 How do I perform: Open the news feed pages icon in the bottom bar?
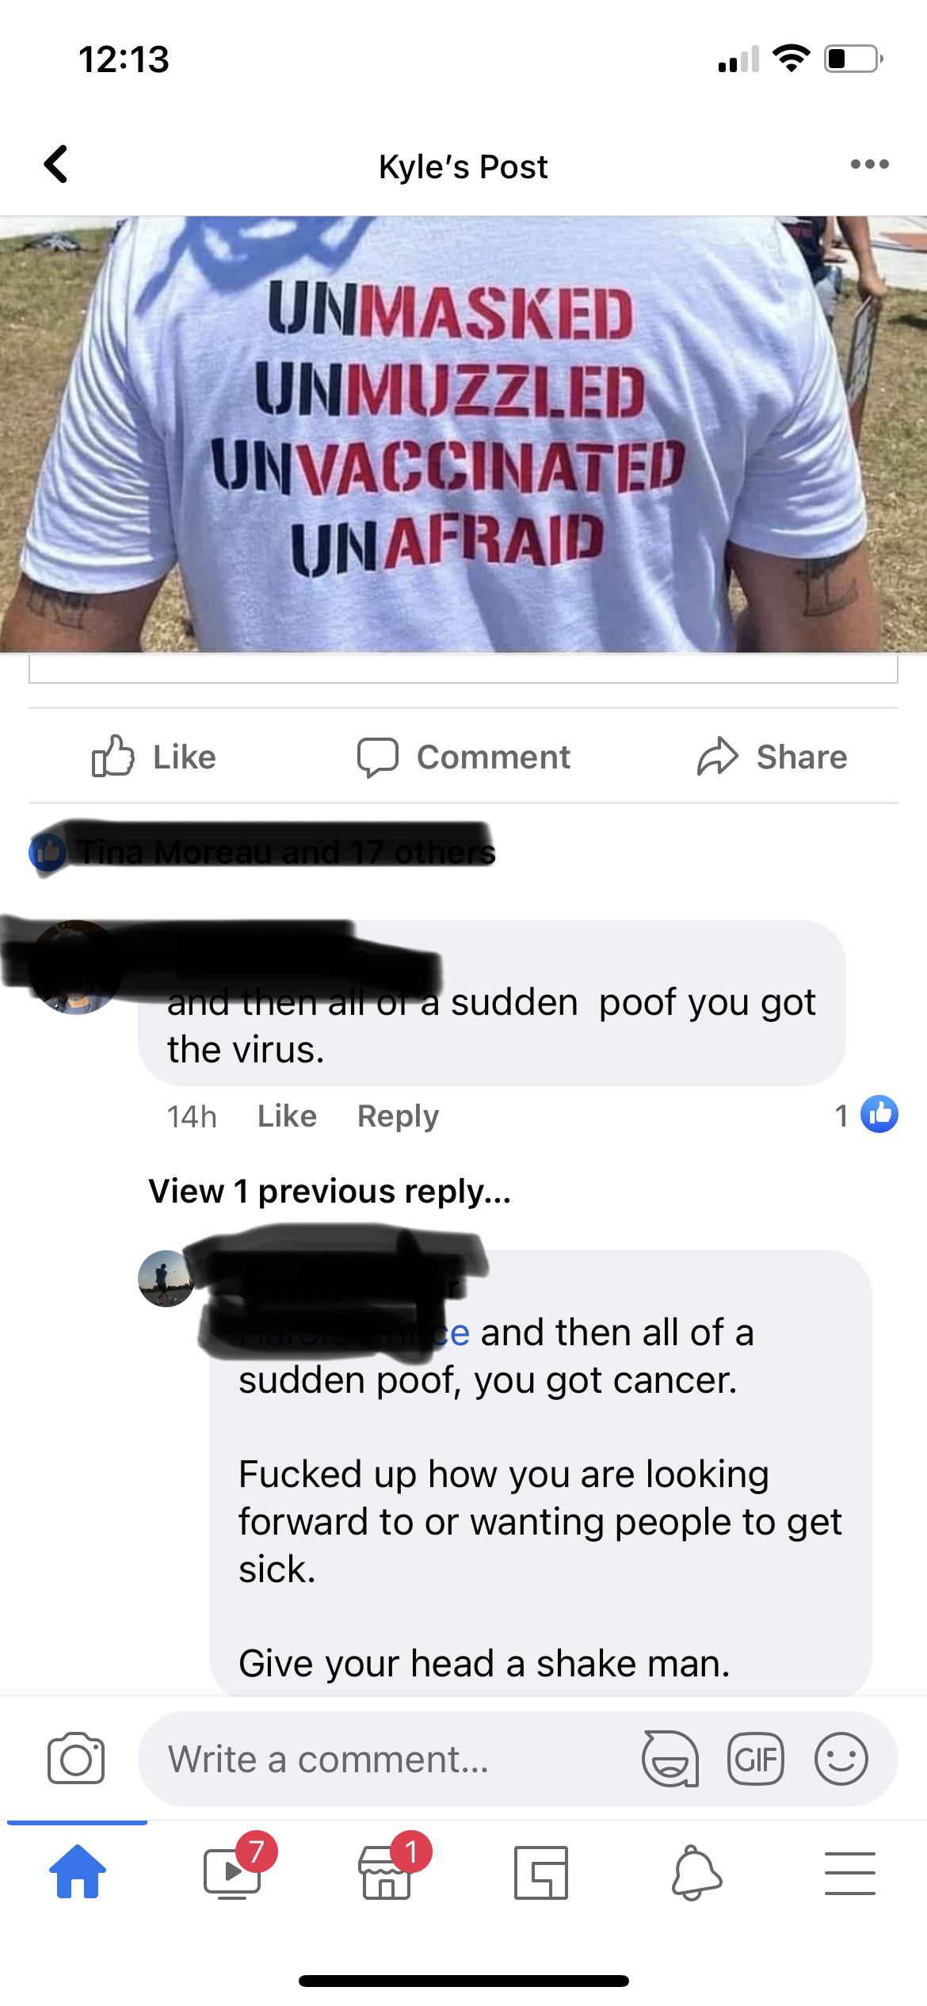[541, 1872]
